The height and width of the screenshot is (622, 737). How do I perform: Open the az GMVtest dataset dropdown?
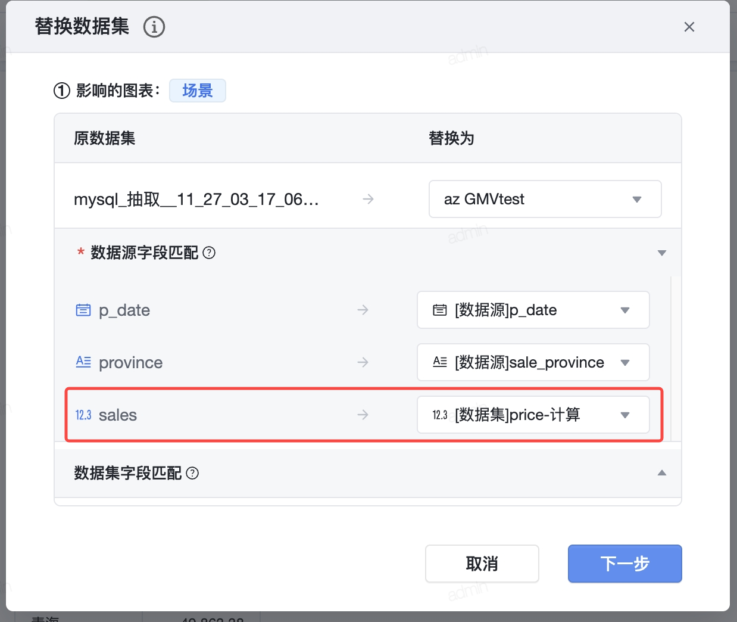pos(545,199)
